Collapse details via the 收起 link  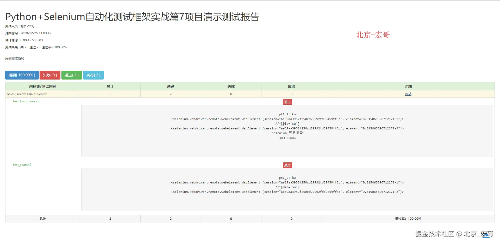(408, 94)
